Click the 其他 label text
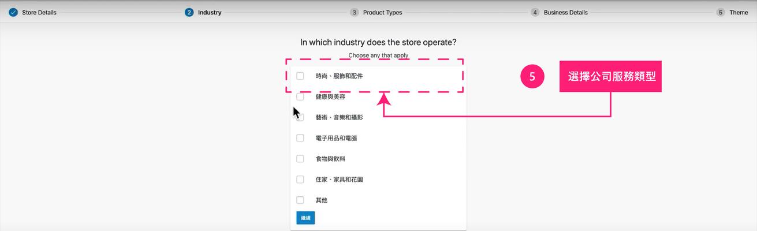Image resolution: width=757 pixels, height=231 pixels. click(322, 200)
